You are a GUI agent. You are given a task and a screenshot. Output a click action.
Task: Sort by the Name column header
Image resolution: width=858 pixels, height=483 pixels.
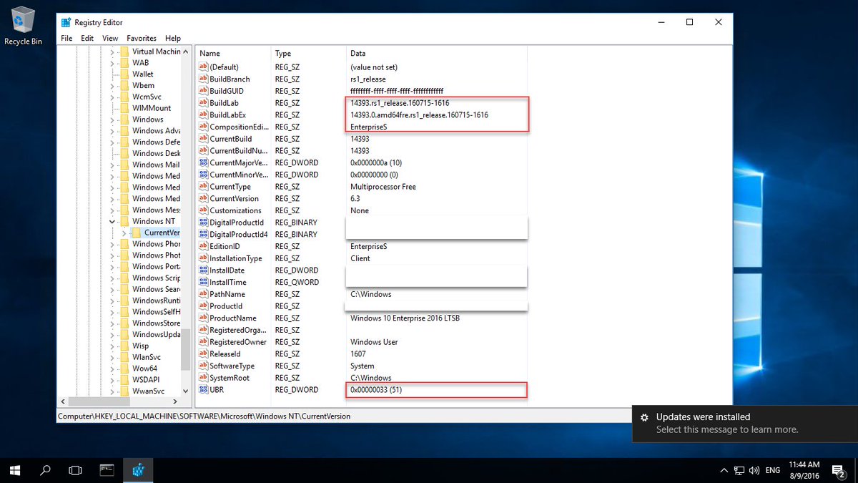point(233,54)
